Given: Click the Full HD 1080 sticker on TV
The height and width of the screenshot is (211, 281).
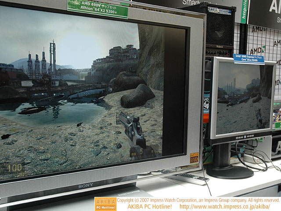Looking at the screenshot, I should (x=194, y=158).
